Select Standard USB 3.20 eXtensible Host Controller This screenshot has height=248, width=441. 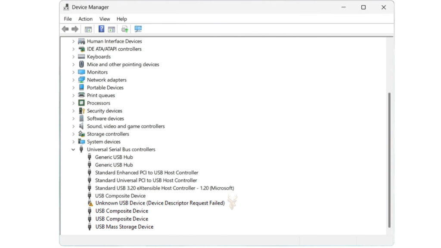[165, 188]
